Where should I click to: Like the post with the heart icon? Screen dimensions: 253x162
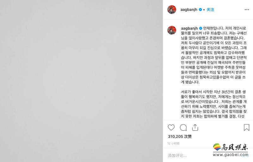pyautogui.click(x=171, y=128)
